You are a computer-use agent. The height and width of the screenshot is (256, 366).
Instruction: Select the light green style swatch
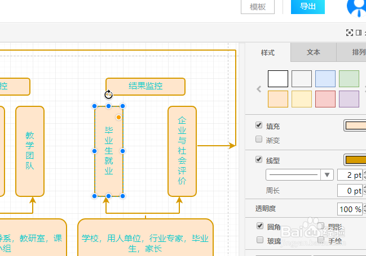[349, 79]
